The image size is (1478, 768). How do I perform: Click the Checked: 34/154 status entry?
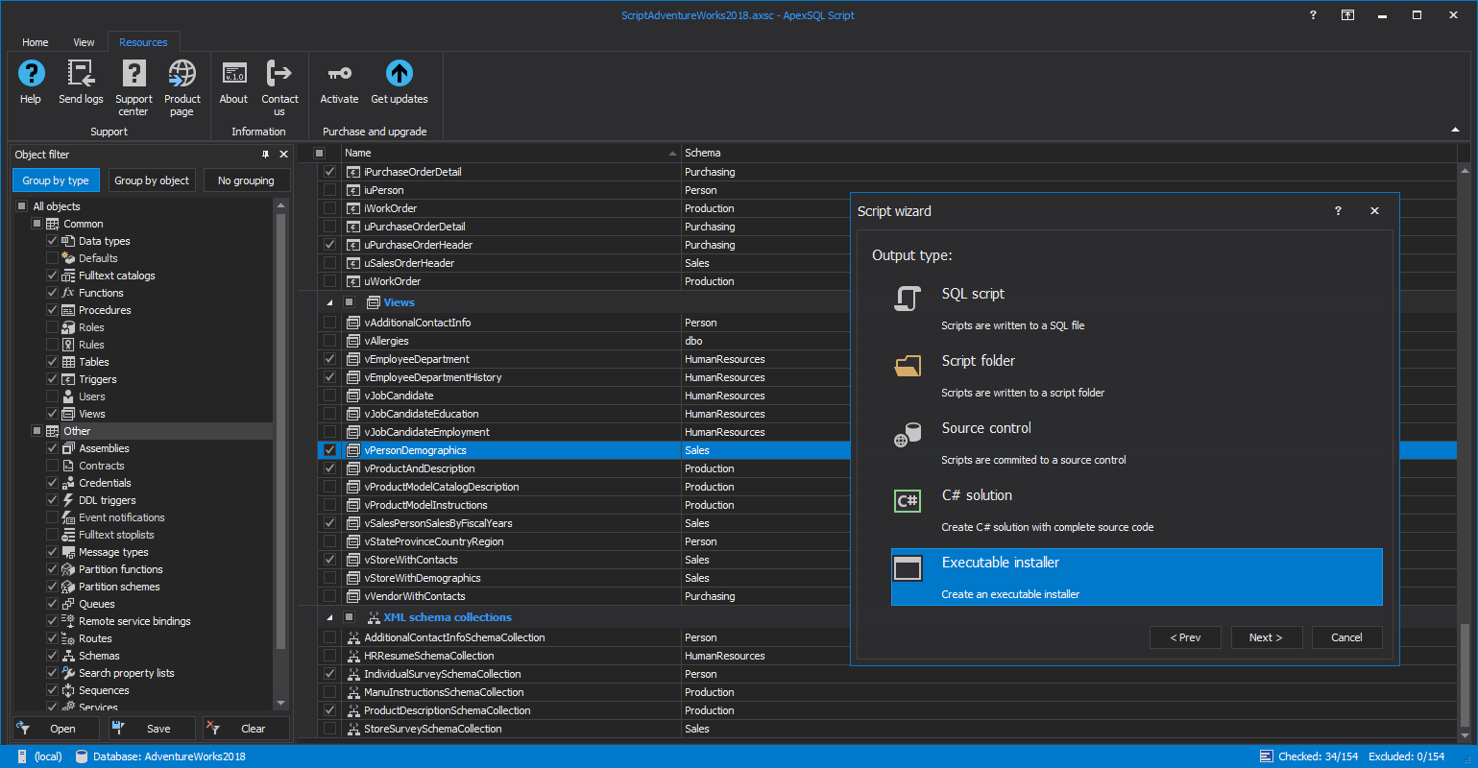click(1309, 756)
